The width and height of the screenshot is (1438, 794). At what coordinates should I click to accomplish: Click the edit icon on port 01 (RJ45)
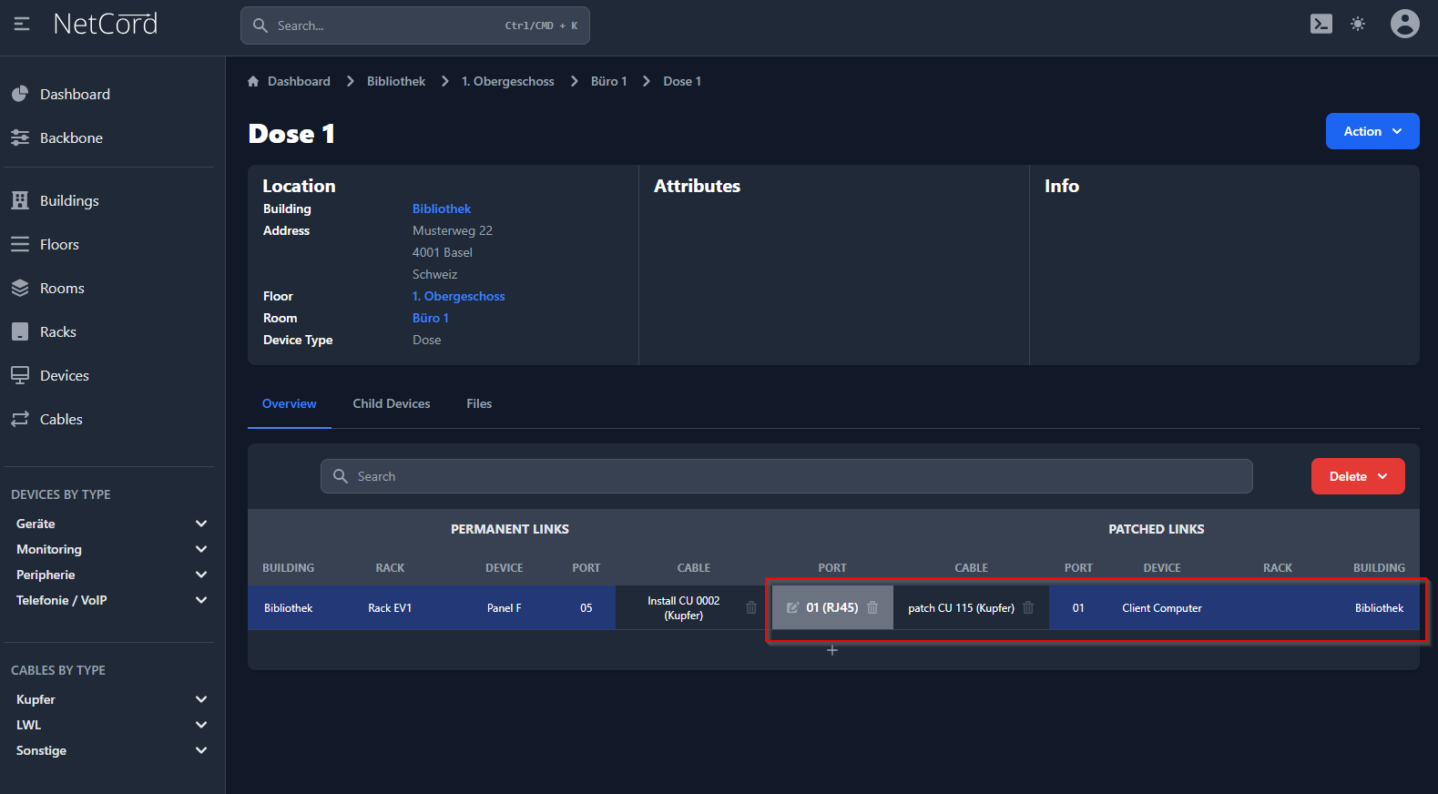coord(792,608)
